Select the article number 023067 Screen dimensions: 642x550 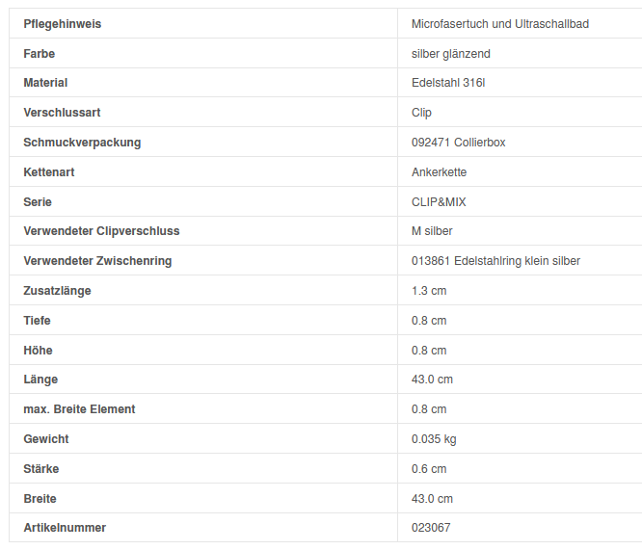[x=430, y=528]
